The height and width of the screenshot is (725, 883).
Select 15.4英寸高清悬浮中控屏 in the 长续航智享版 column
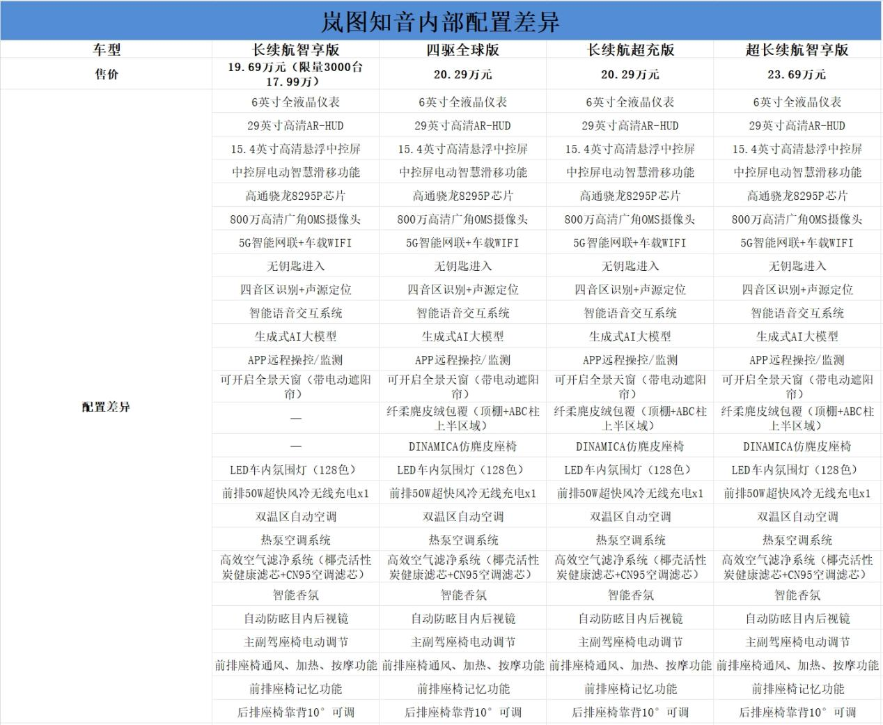(x=295, y=149)
